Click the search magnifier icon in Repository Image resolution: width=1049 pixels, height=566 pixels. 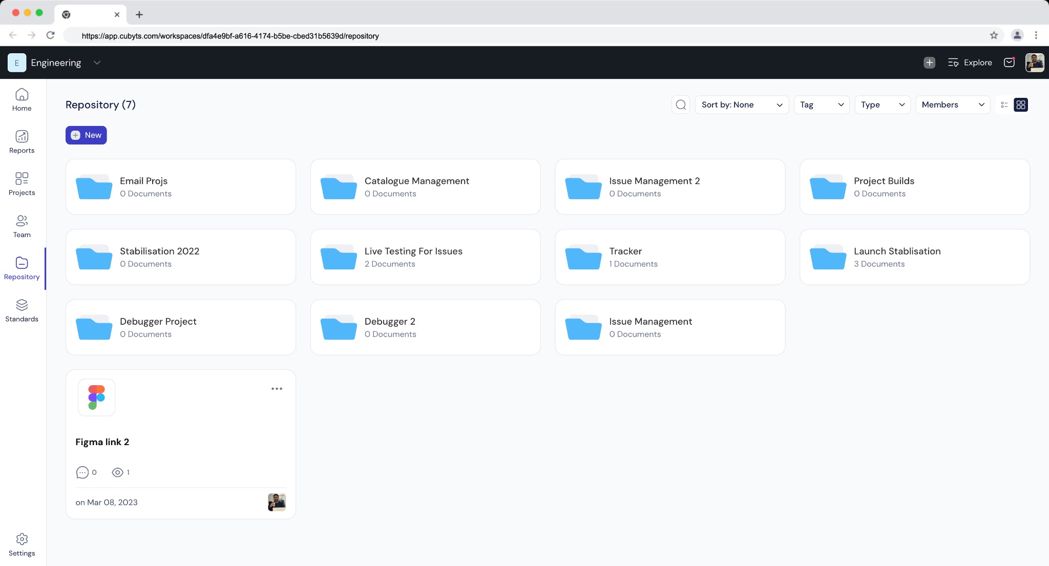click(x=681, y=104)
